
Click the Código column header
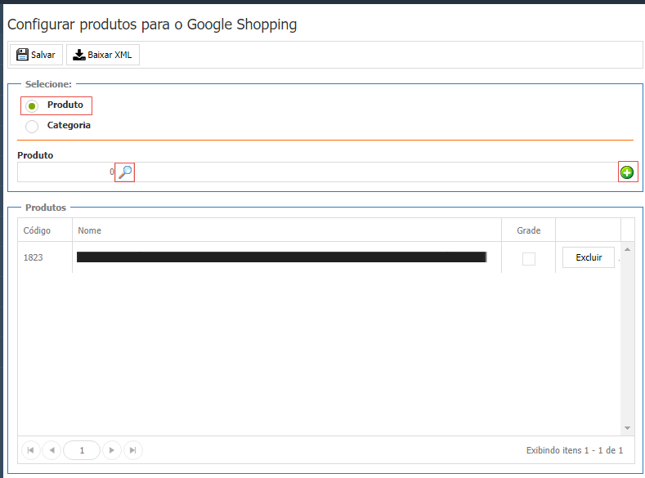tap(38, 230)
